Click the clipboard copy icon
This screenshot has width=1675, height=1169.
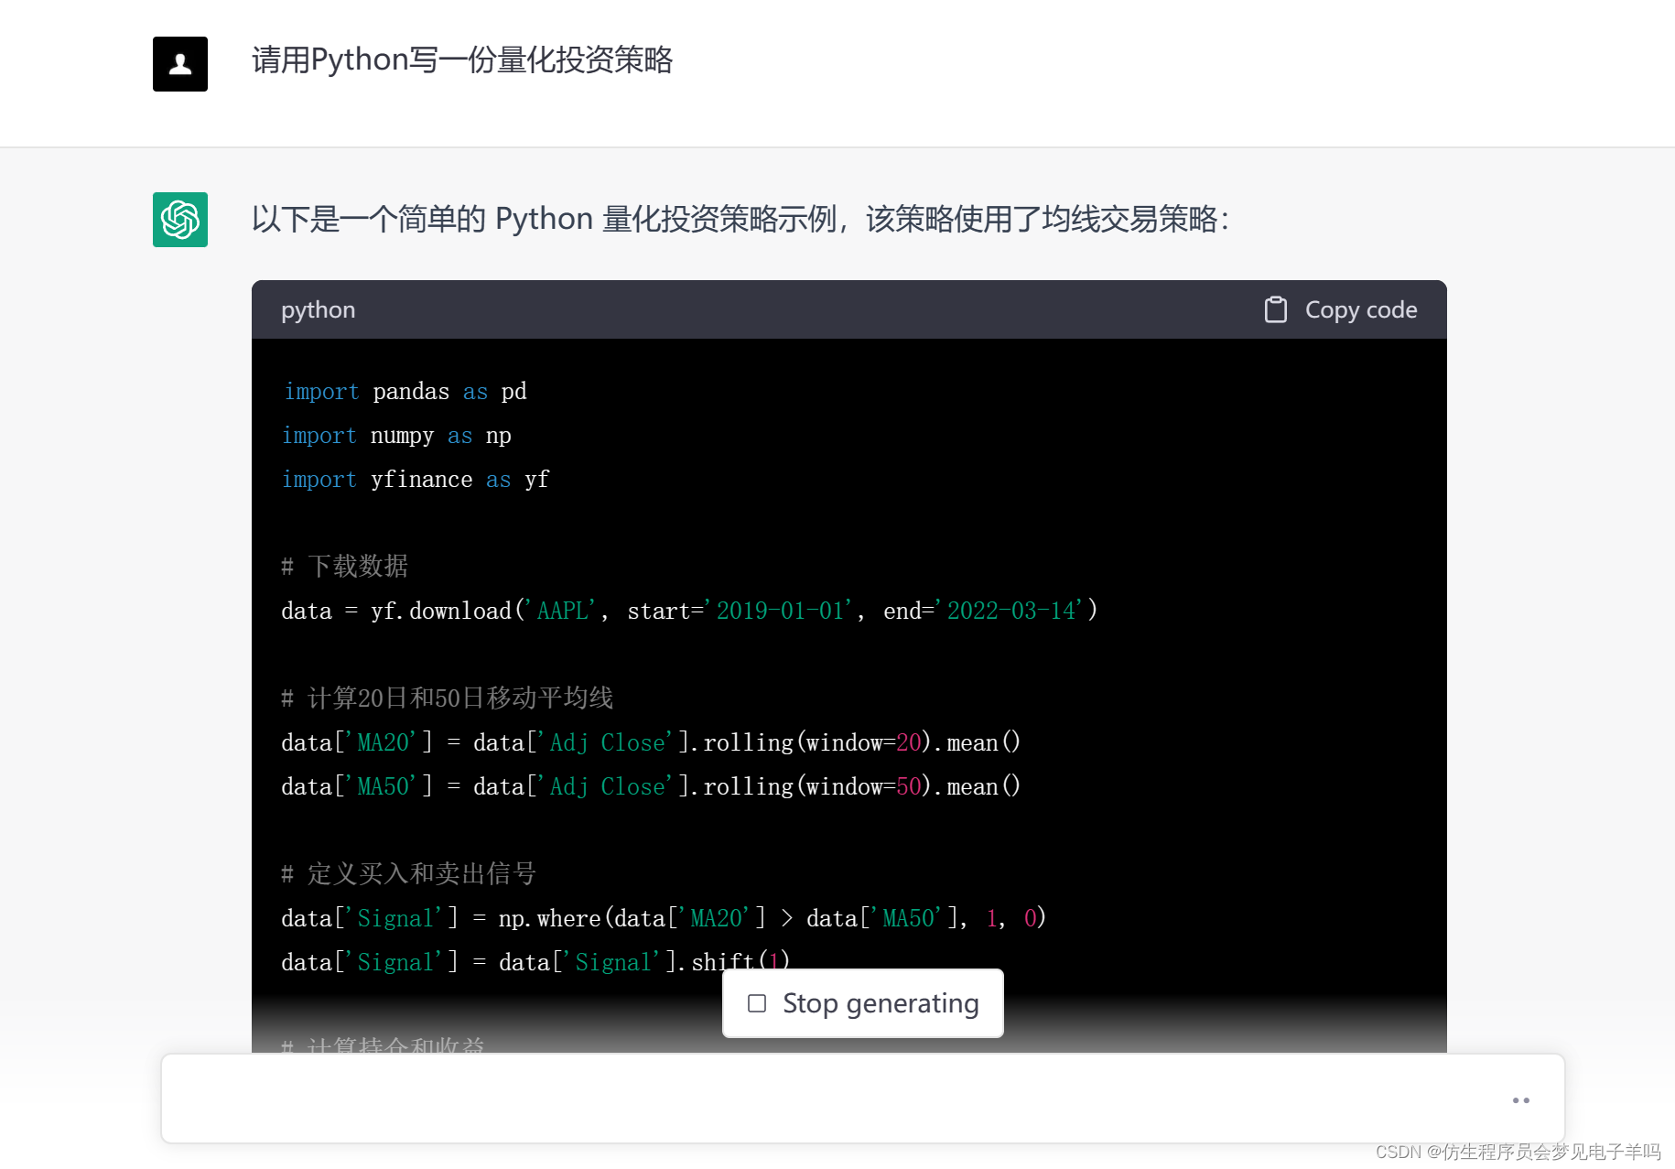point(1275,309)
